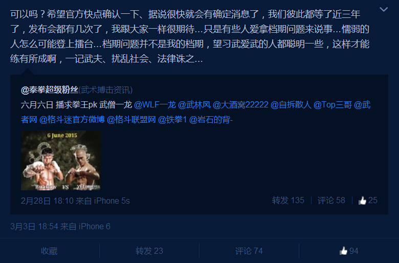The height and width of the screenshot is (263, 399).
Task: Open 转发 23 repost option
Action: (149, 251)
